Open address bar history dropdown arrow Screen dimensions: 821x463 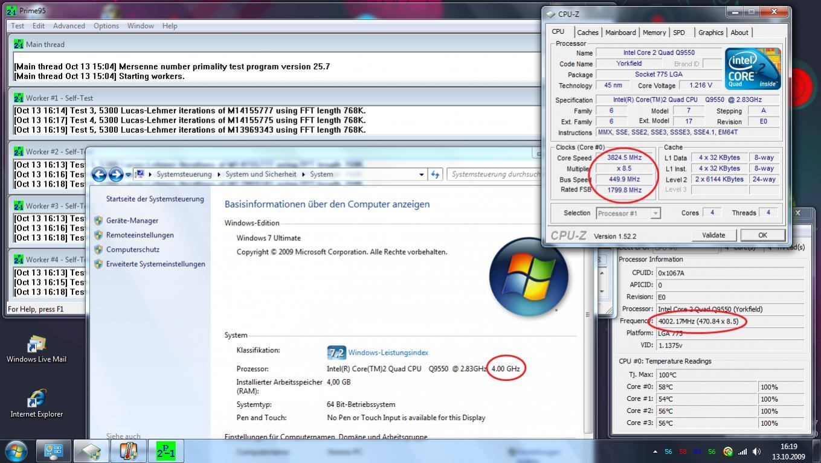pos(422,174)
